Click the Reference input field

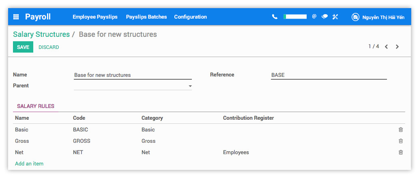click(329, 75)
